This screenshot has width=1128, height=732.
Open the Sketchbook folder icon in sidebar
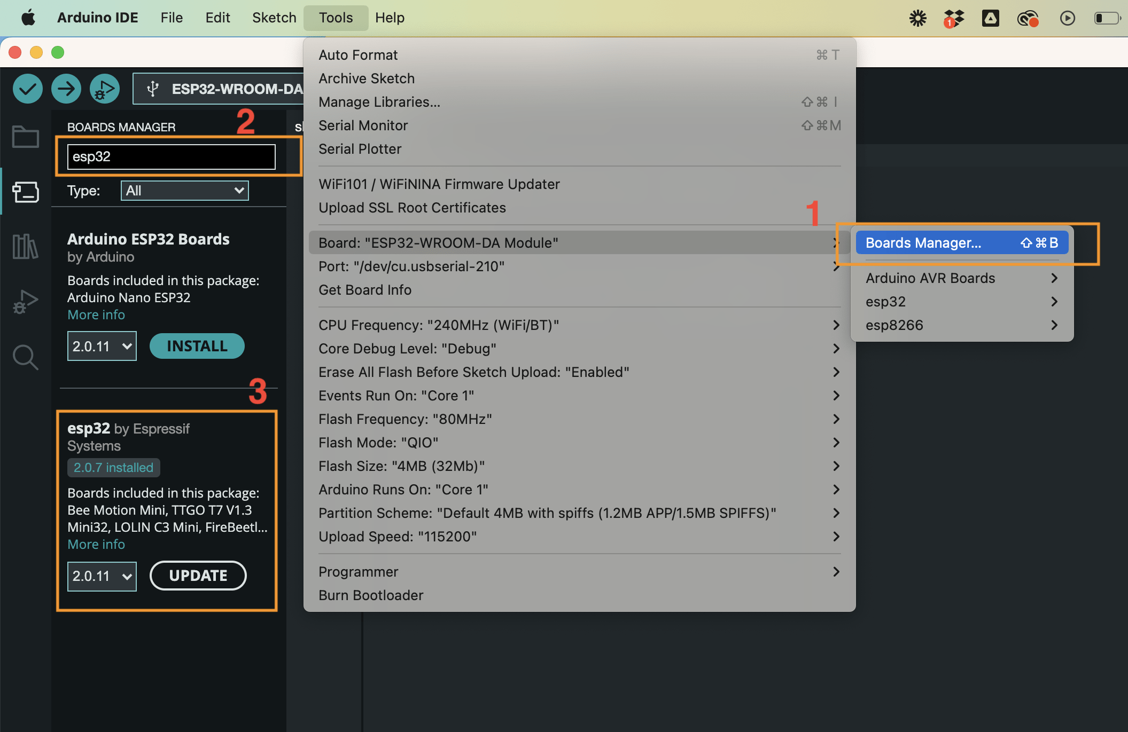pos(25,137)
